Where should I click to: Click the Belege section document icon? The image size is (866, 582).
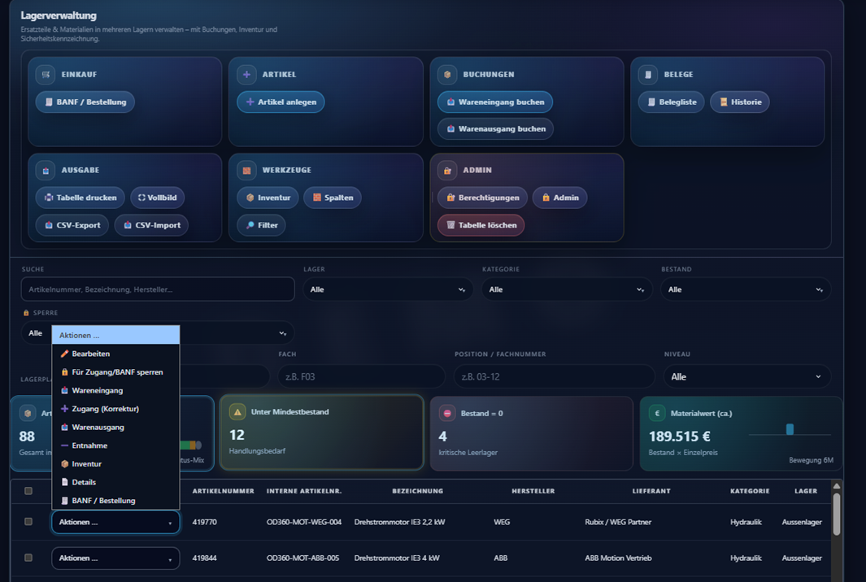(x=648, y=74)
